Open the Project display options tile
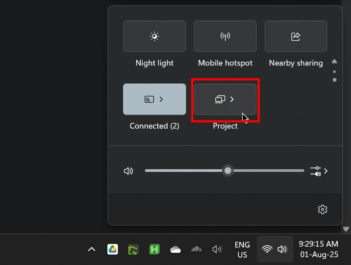 pyautogui.click(x=225, y=99)
